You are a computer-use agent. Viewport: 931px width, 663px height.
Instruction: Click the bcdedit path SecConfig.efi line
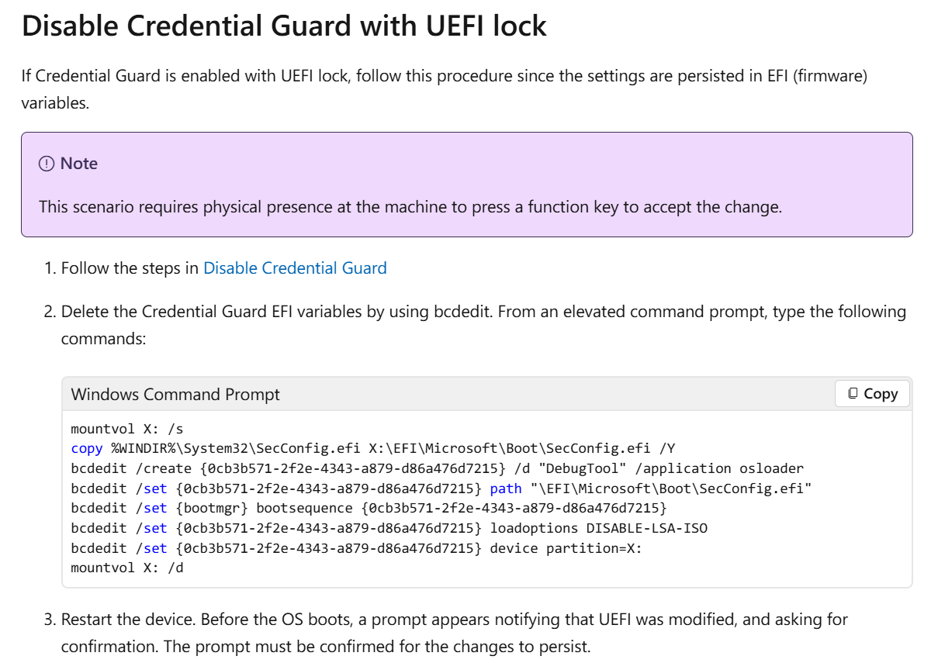441,489
